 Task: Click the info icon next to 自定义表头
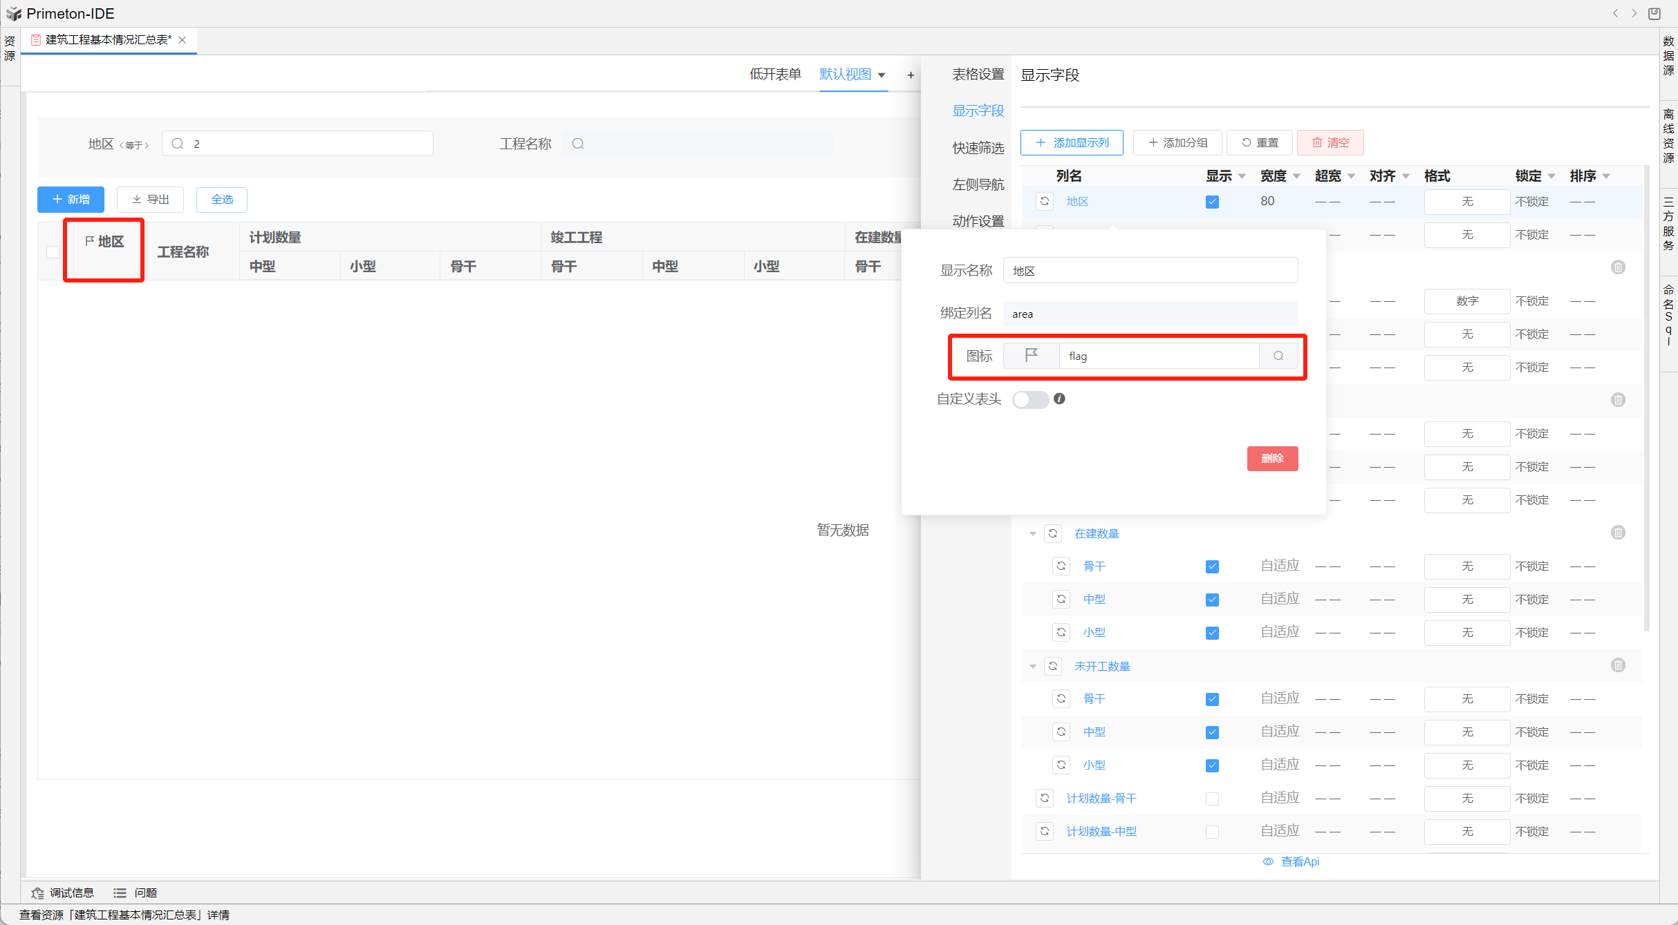[x=1059, y=399]
